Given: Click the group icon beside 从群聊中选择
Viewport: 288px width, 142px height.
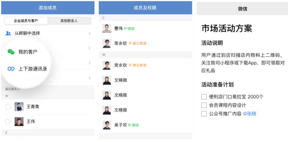Looking at the screenshot, I should (8, 33).
